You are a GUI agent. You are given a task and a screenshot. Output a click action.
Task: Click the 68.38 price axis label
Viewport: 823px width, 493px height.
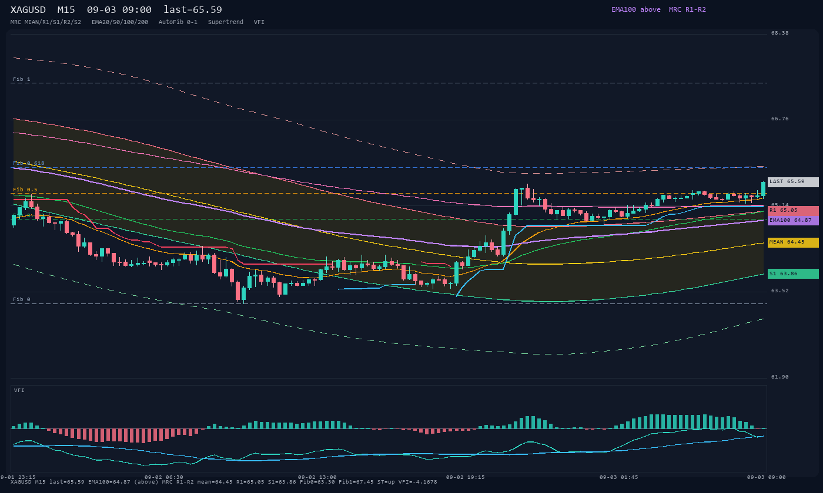[780, 33]
